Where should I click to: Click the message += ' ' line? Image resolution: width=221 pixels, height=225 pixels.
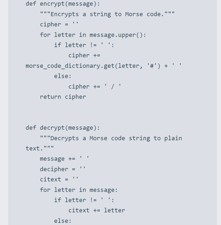pos(64,159)
